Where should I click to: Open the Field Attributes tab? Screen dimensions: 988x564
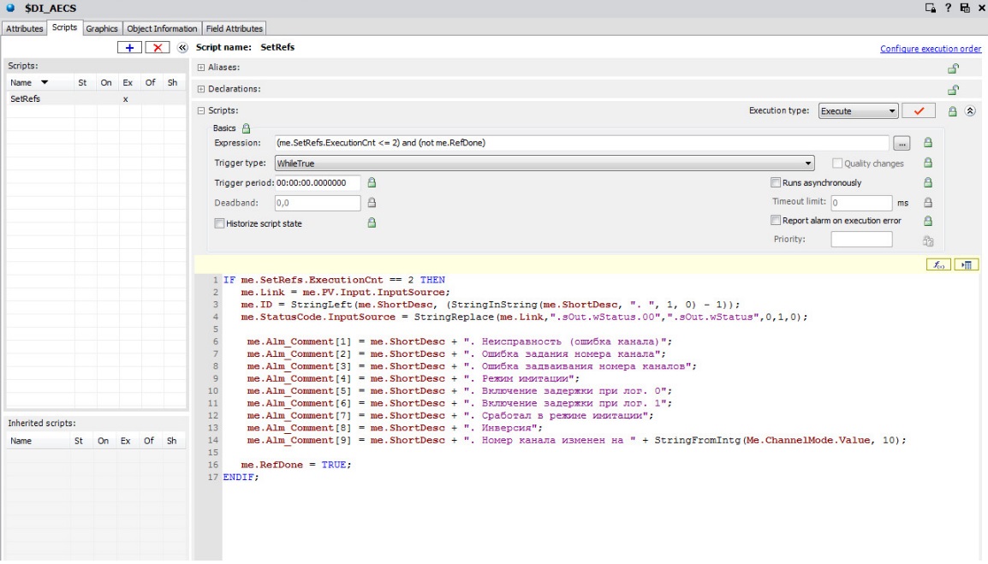(233, 28)
